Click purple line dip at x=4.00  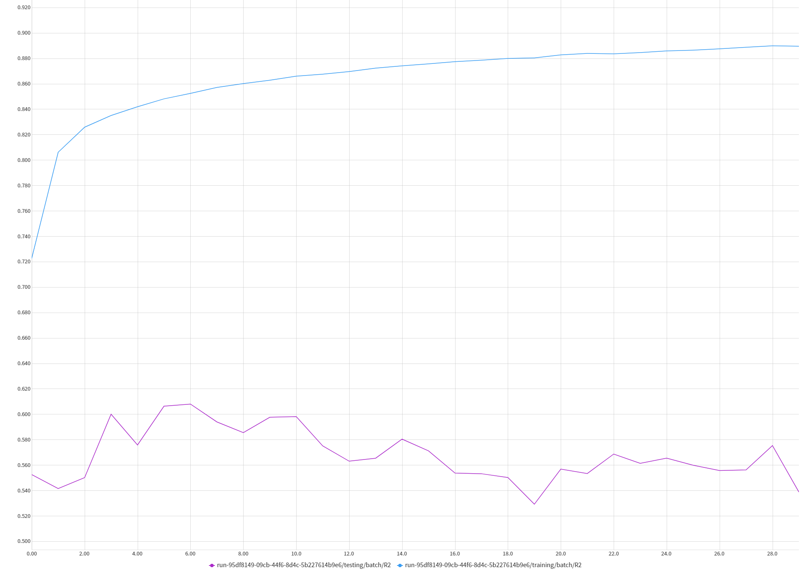tap(137, 445)
